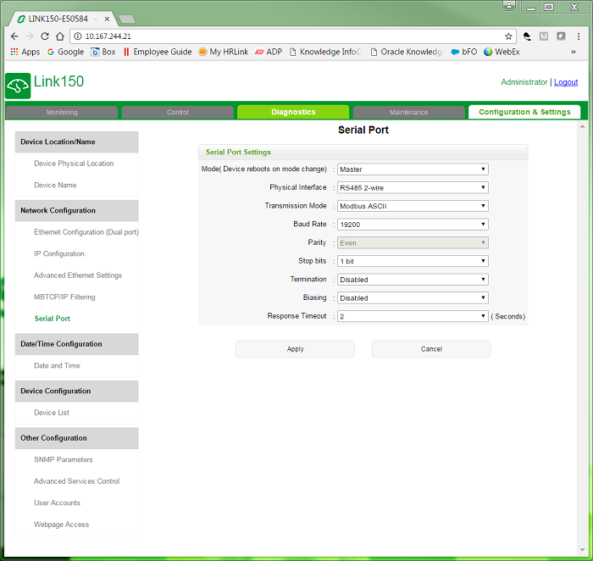
Task: Open the SNMP Parameters page
Action: coord(64,459)
